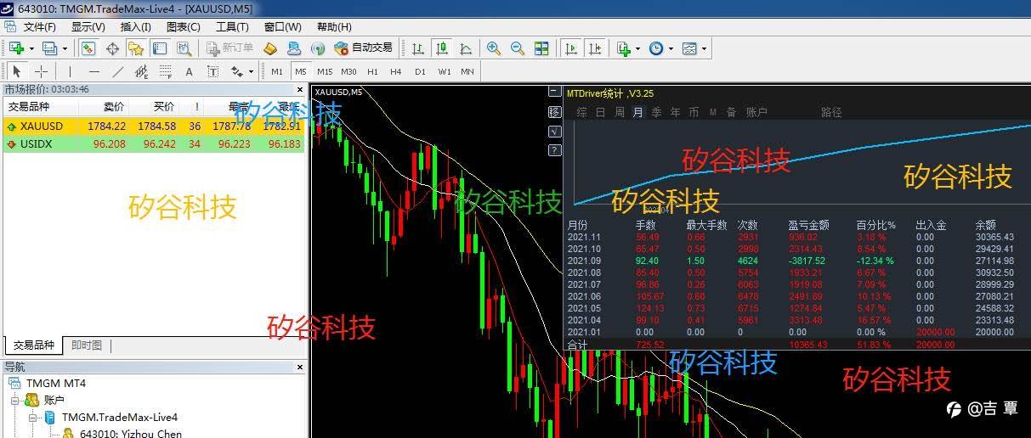Viewport: 1031px width, 438px height.
Task: Toggle the auto scroll chart icon
Action: pos(571,48)
